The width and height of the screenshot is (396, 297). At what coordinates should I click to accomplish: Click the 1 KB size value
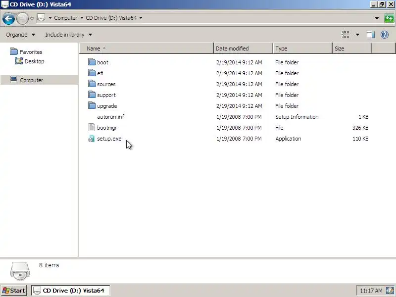363,117
